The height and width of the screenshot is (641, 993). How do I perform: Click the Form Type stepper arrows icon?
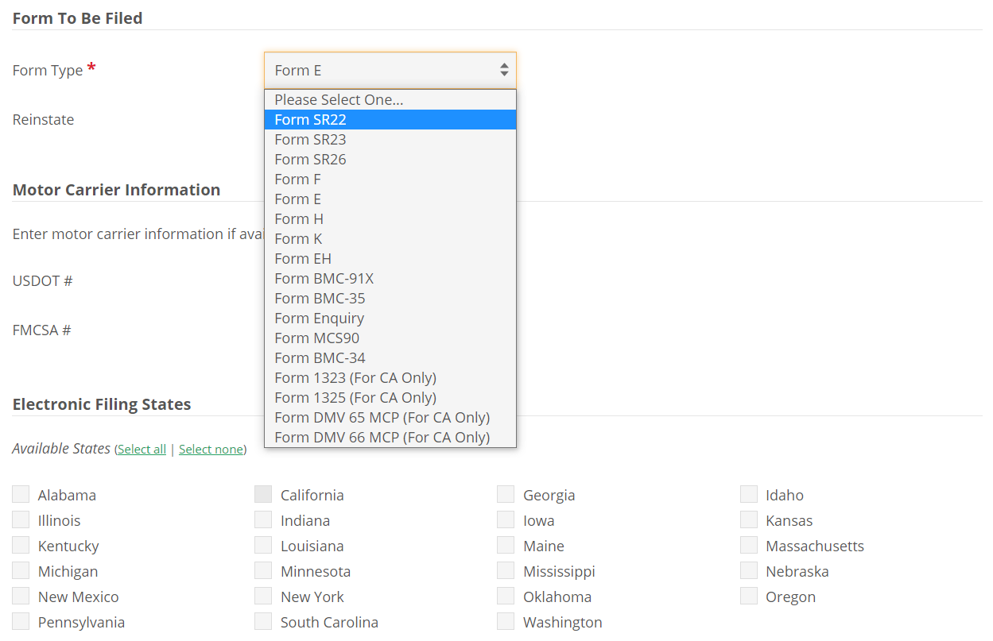[504, 70]
